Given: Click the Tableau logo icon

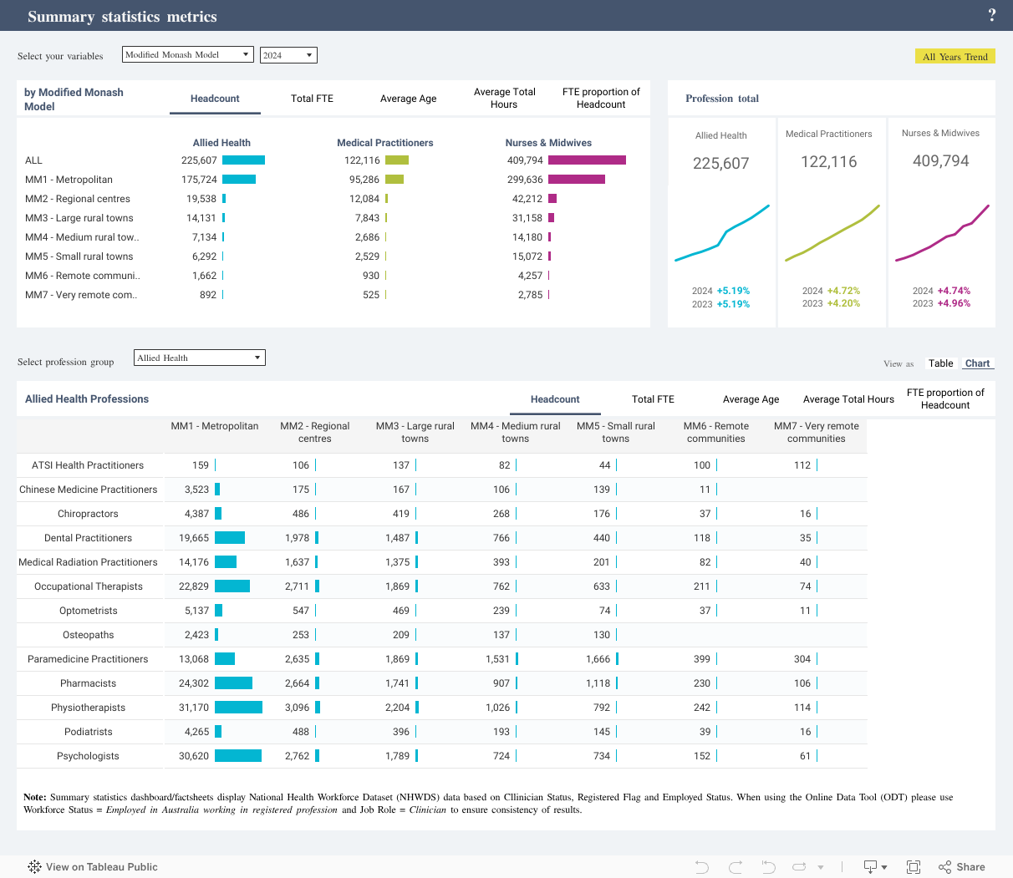Looking at the screenshot, I should coord(35,867).
